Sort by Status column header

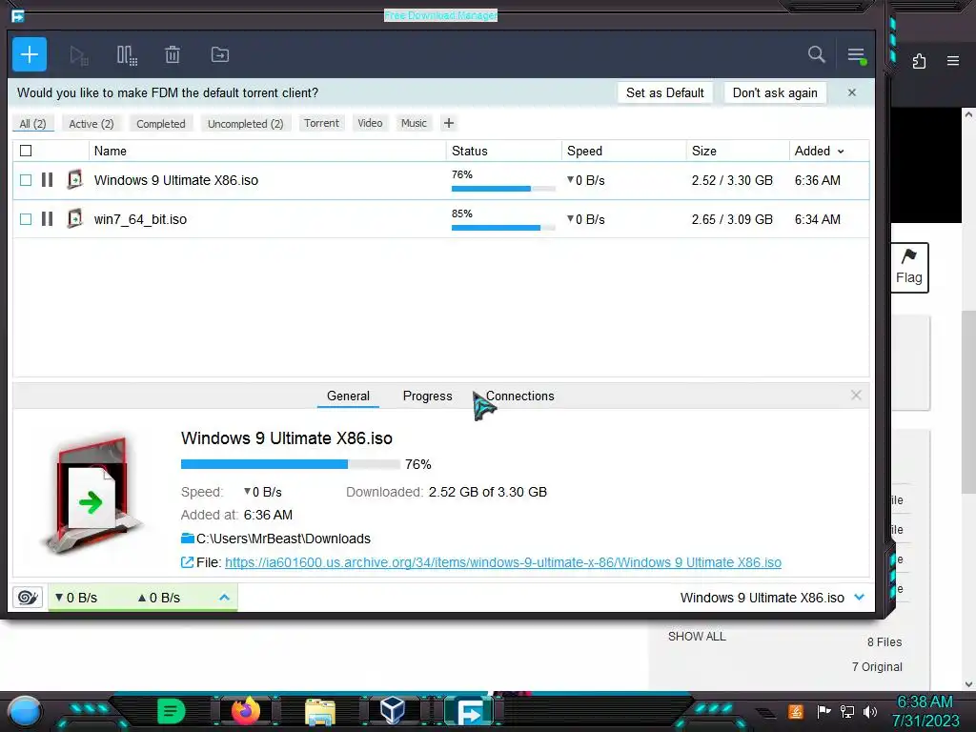[469, 152]
